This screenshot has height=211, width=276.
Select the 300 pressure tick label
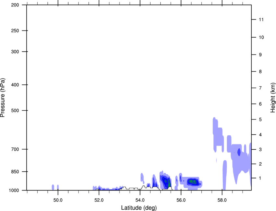click(x=15, y=52)
